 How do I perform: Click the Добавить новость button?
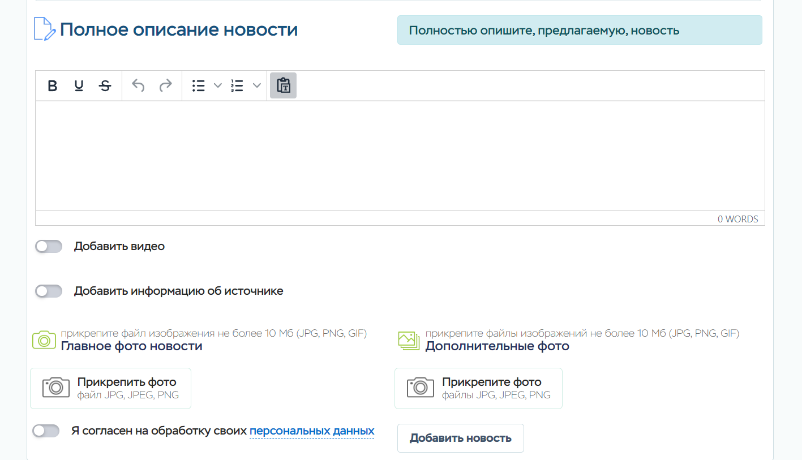[x=460, y=438]
